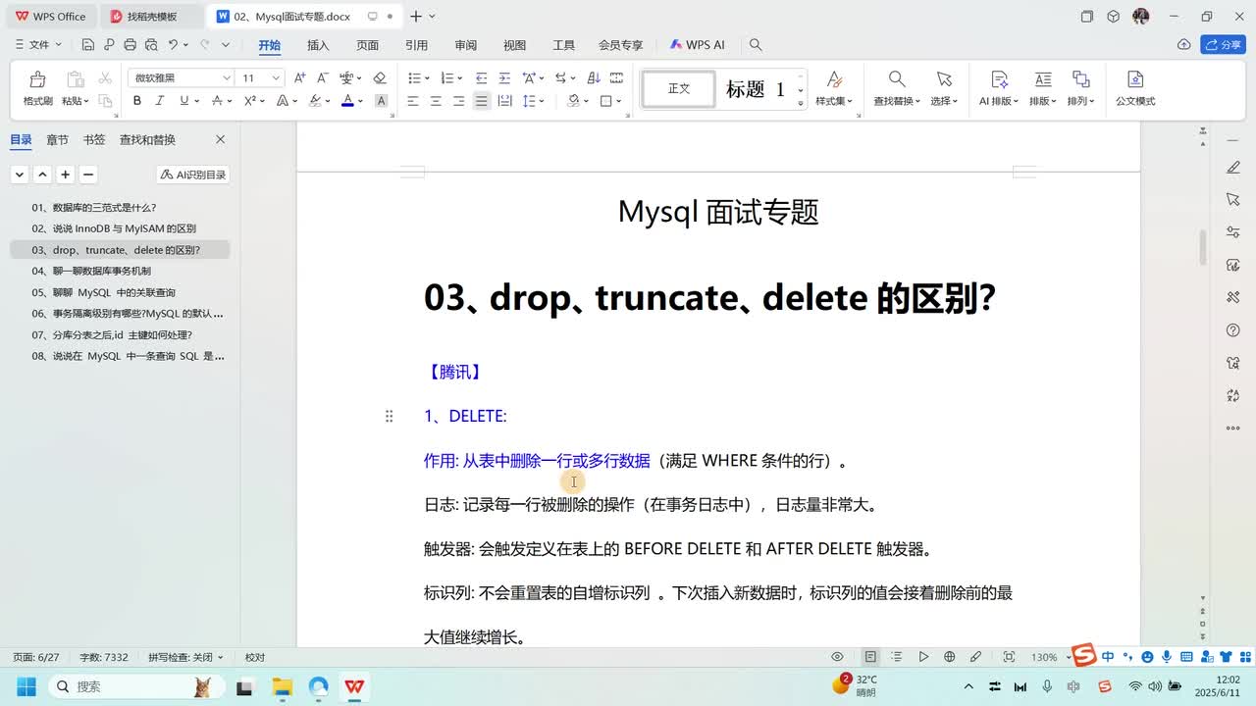Toggle Bold formatting
Image resolution: width=1256 pixels, height=706 pixels.
(137, 101)
